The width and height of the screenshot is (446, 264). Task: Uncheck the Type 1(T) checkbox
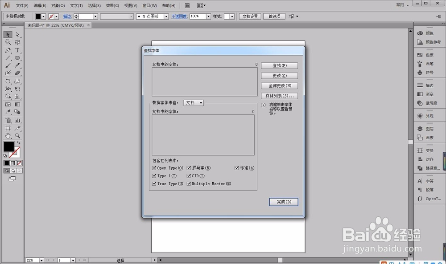tap(154, 176)
